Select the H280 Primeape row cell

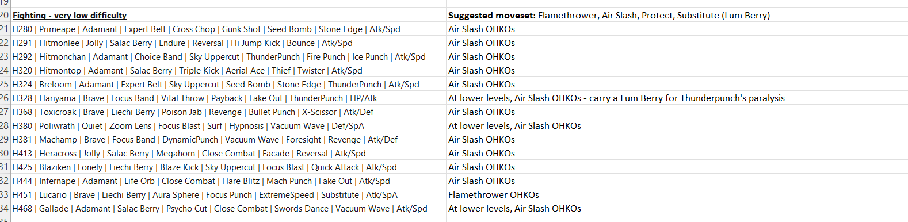[228, 29]
